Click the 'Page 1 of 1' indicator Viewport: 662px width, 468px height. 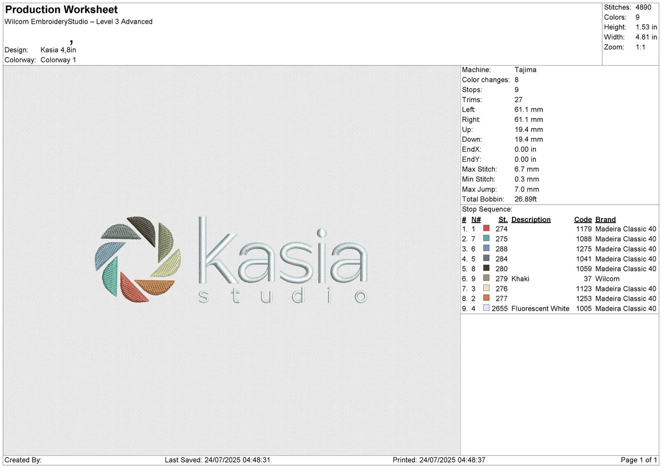click(639, 460)
